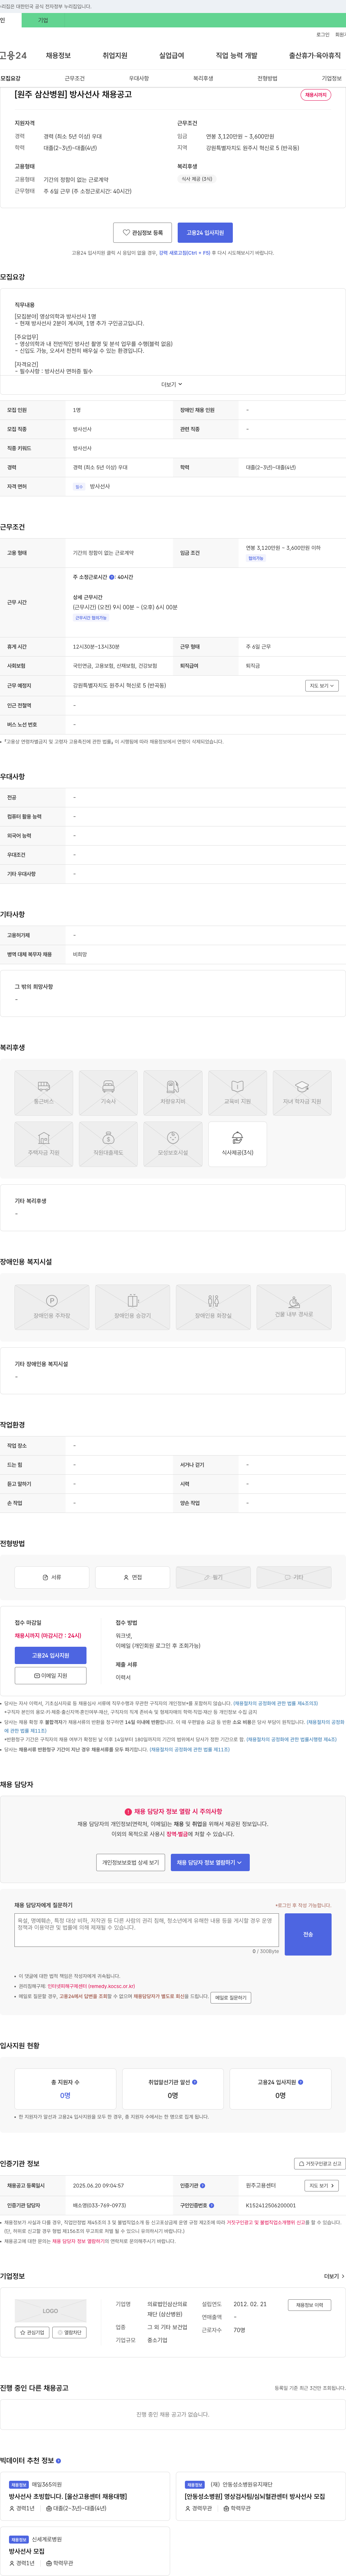
Task: Click the 기숙사 welfare icon
Action: pos(108,1093)
